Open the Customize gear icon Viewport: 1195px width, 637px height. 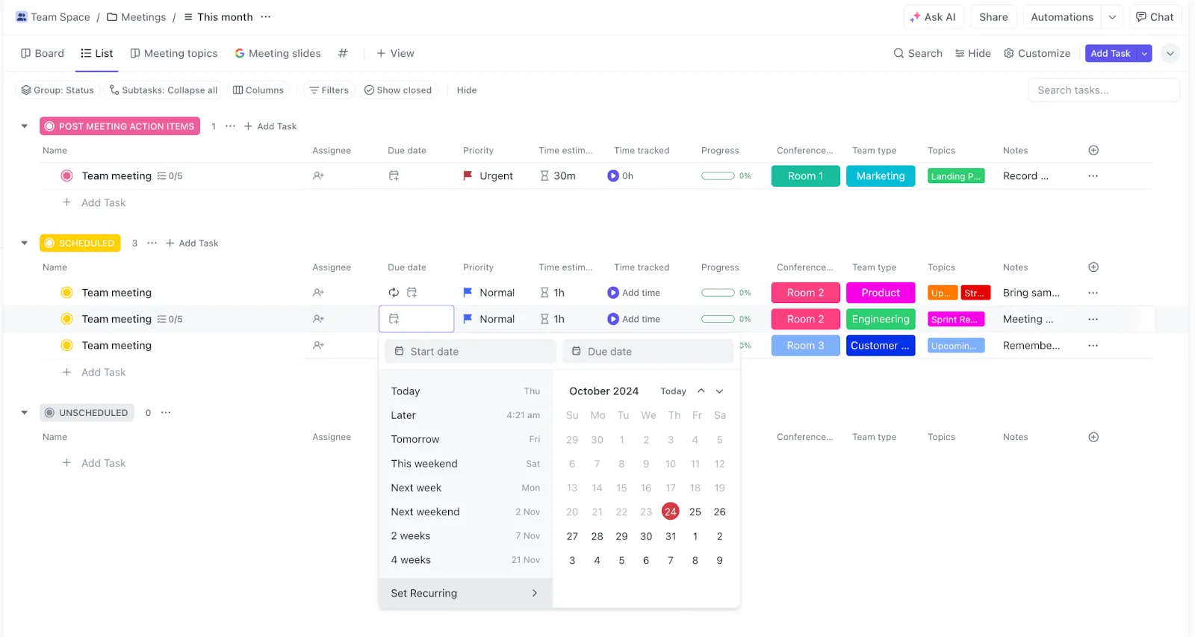click(x=1008, y=54)
